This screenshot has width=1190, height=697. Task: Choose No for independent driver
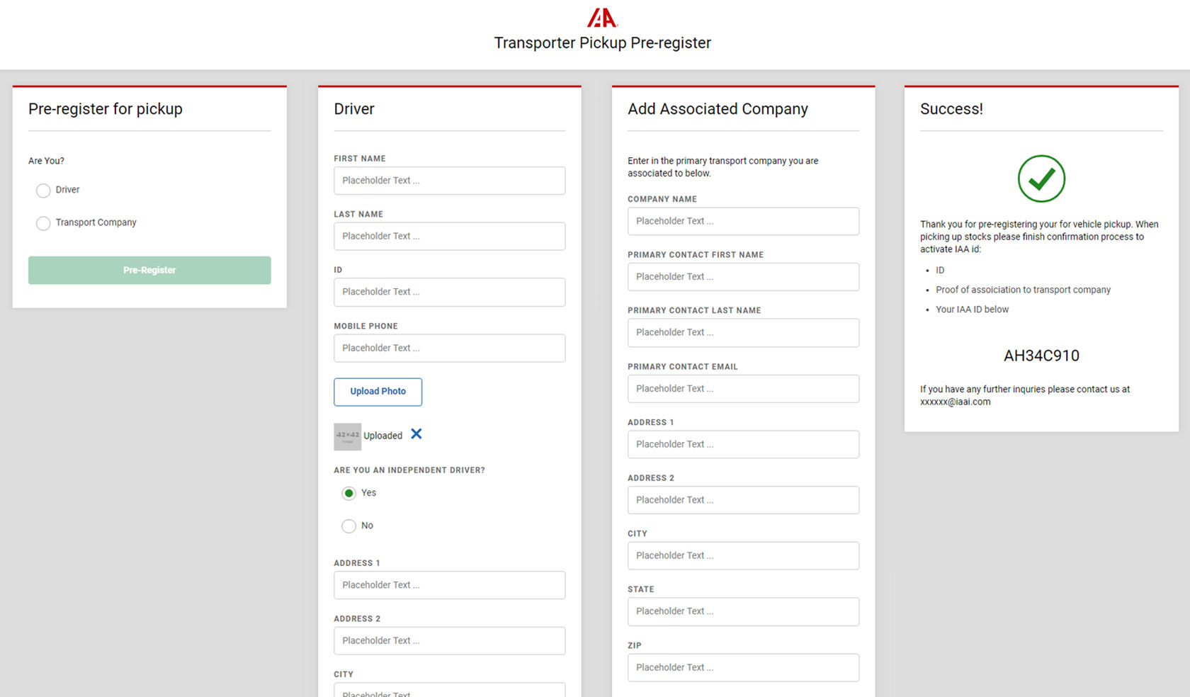coord(348,526)
